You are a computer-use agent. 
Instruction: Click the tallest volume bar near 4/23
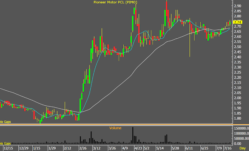click(133, 135)
